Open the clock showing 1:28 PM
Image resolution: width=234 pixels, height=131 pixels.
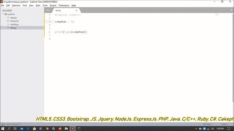[x=220, y=128]
